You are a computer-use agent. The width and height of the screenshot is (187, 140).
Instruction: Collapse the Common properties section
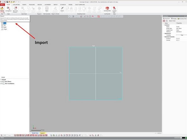[164, 25]
